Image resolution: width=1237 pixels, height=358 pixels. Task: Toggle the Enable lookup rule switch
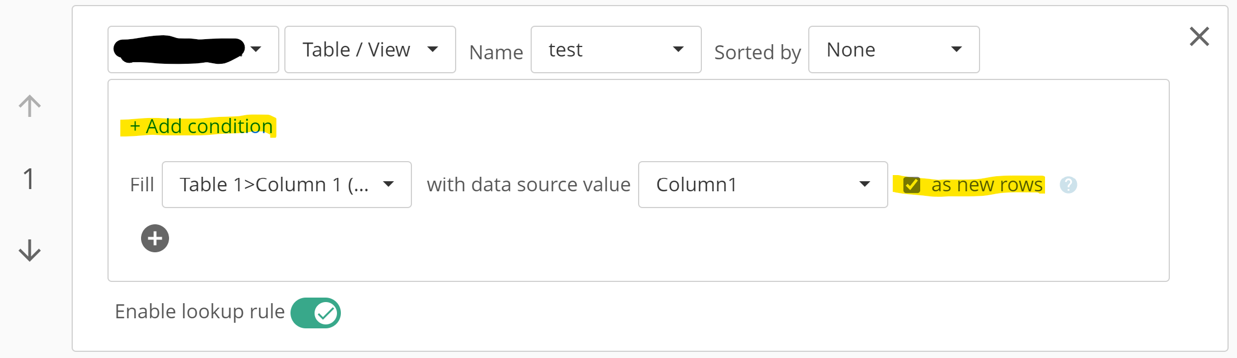point(316,313)
